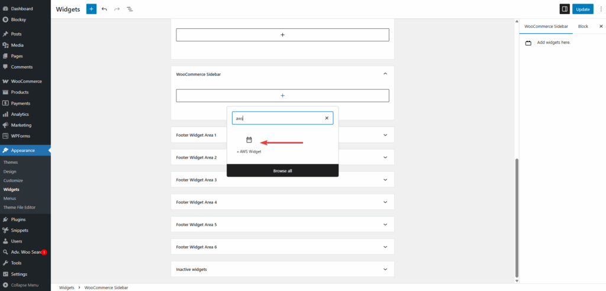
Task: Collapse the WooCommerce Sidebar widget area
Action: (385, 73)
